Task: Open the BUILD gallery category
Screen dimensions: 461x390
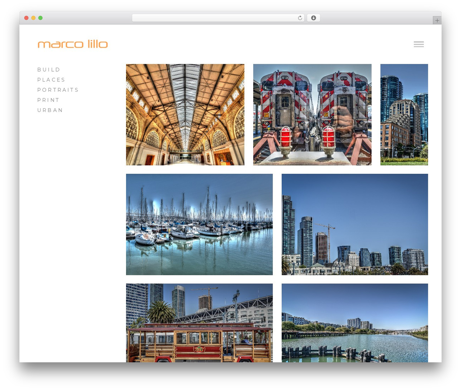Action: click(x=49, y=69)
